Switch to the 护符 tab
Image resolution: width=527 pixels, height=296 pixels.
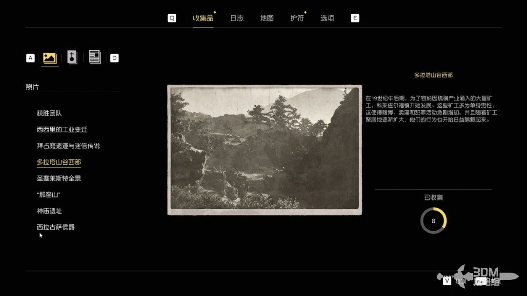297,18
